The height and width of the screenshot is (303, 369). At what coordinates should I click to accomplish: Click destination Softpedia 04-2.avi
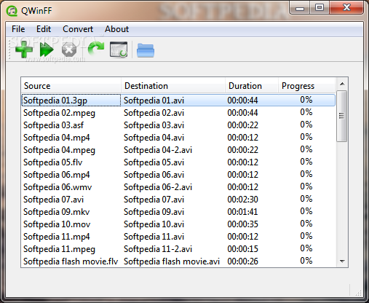pyautogui.click(x=158, y=150)
